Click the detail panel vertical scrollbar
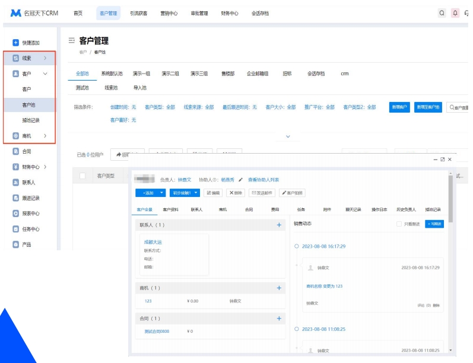This screenshot has height=363, width=473. (450, 198)
